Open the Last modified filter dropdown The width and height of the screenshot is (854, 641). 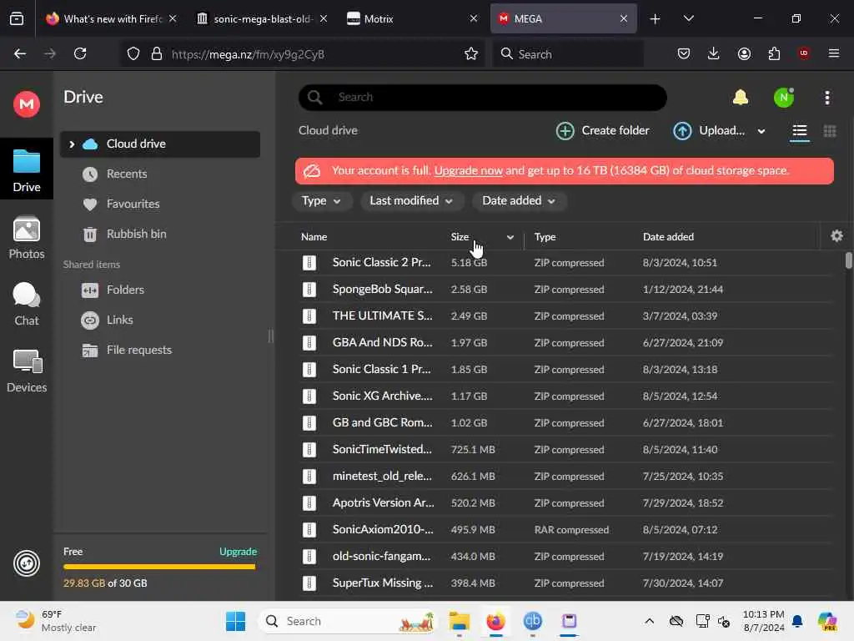click(x=412, y=200)
